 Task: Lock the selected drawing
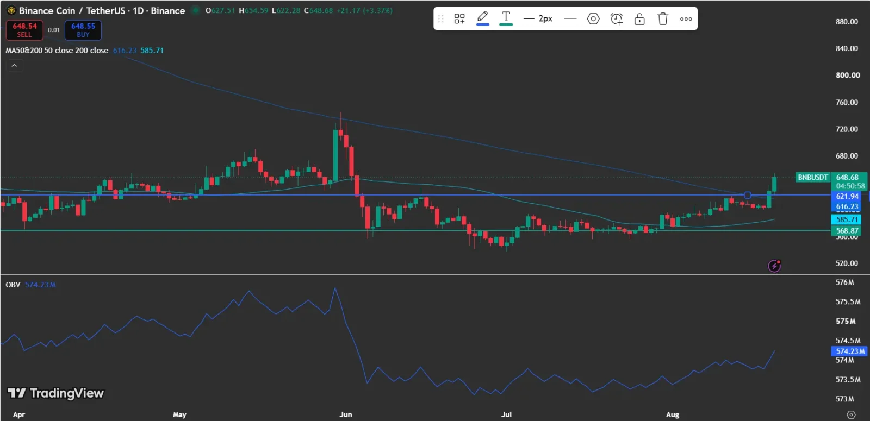coord(639,19)
